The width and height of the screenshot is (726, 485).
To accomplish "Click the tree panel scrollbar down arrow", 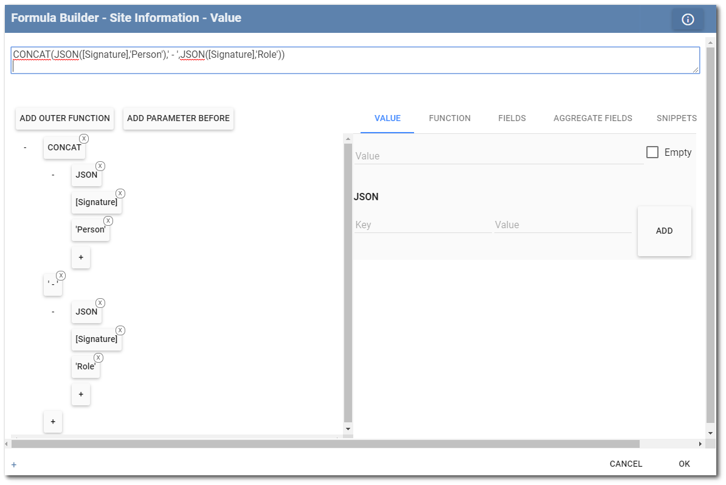I will click(x=348, y=429).
